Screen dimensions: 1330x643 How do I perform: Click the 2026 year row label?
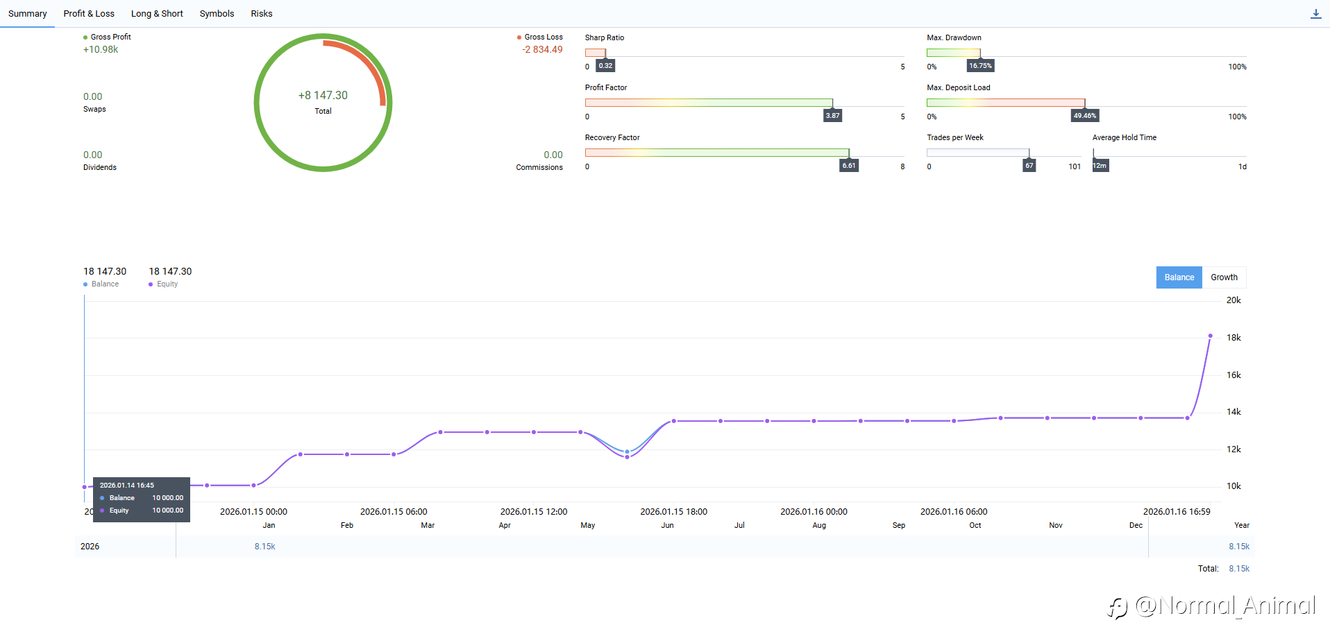coord(90,547)
